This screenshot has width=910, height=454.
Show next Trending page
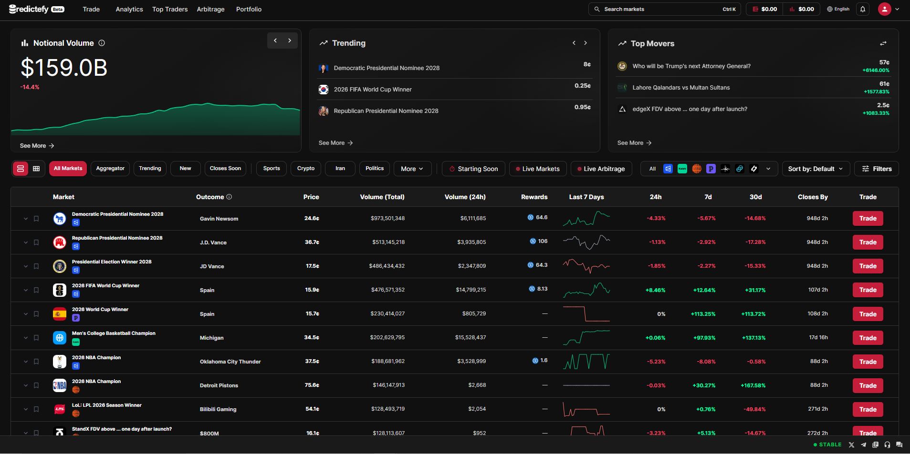[586, 43]
